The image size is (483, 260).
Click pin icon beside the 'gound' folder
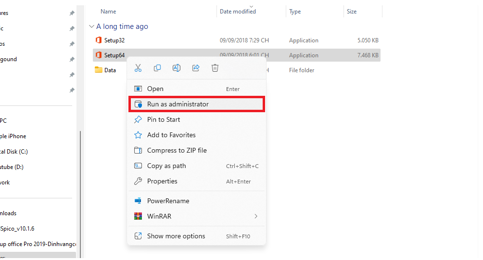(x=72, y=60)
